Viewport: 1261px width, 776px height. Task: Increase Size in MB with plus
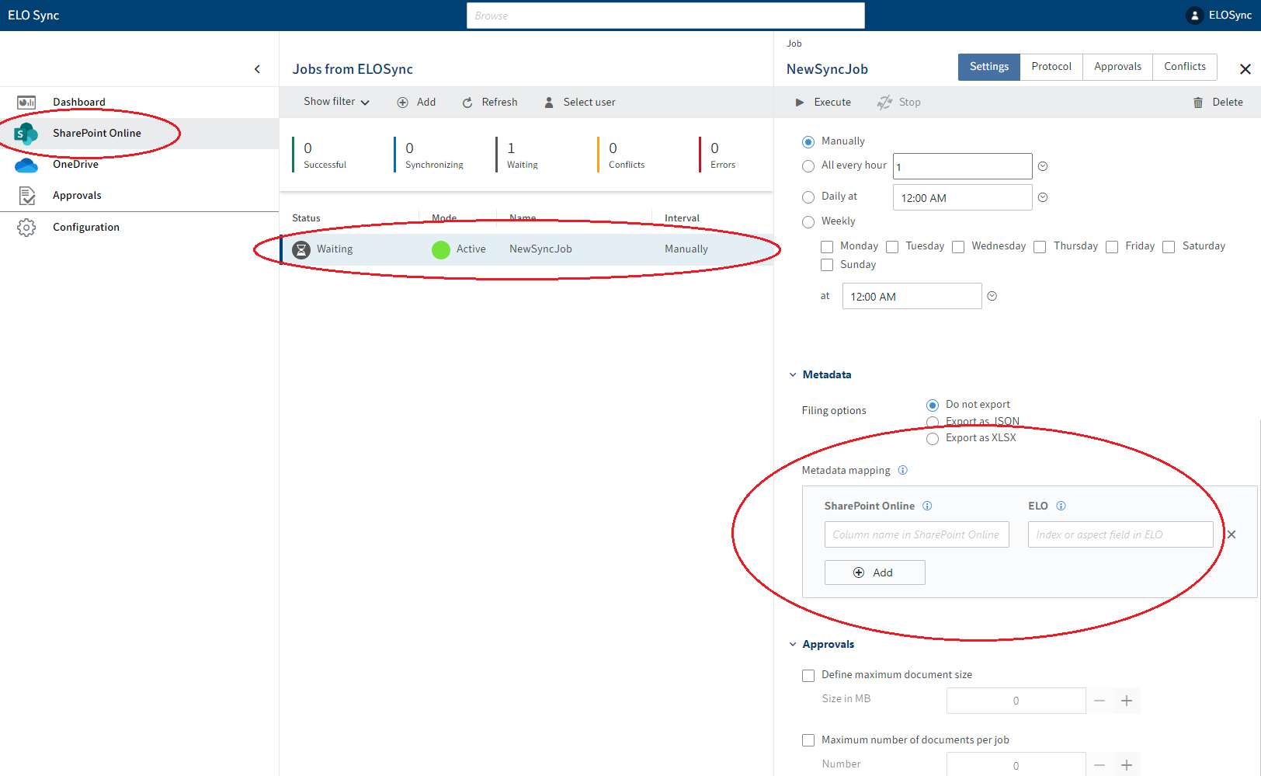tap(1127, 701)
